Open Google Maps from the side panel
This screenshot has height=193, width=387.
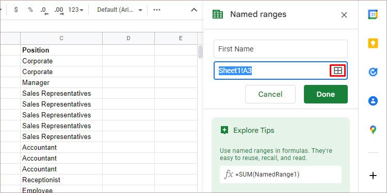[x=373, y=130]
